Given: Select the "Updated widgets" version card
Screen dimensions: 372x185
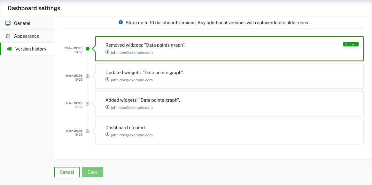Looking at the screenshot, I should tap(229, 76).
